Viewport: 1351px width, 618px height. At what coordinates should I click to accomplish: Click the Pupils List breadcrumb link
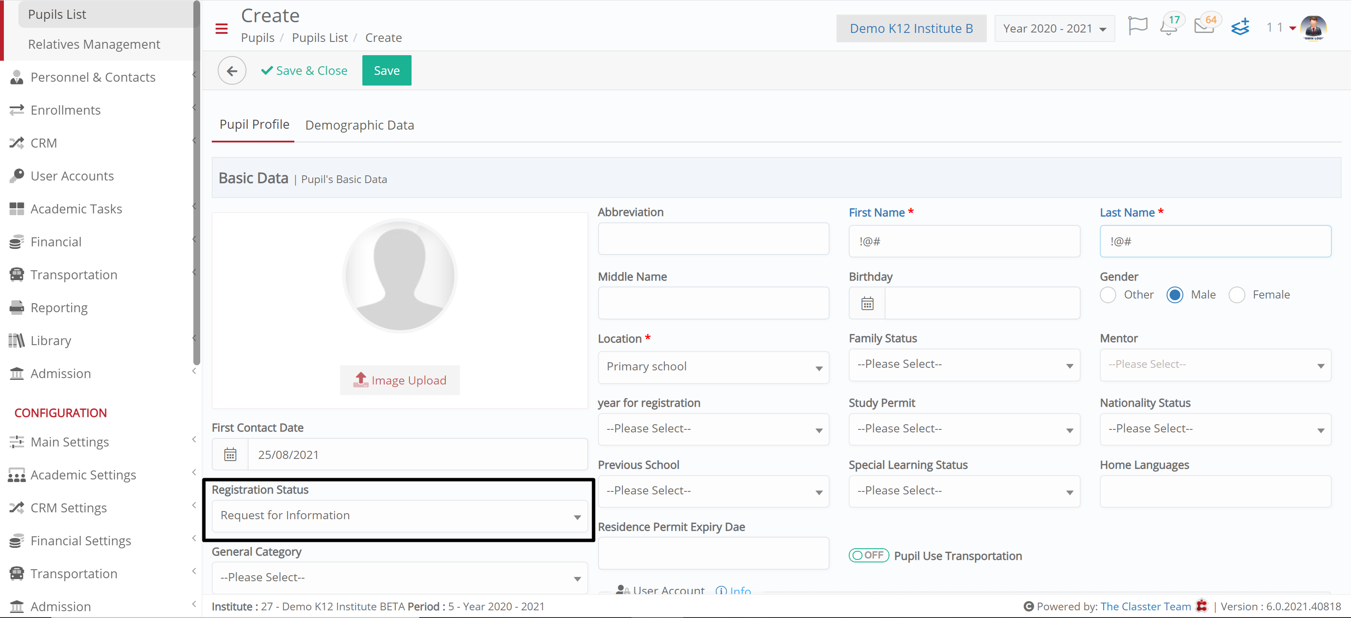click(x=320, y=38)
